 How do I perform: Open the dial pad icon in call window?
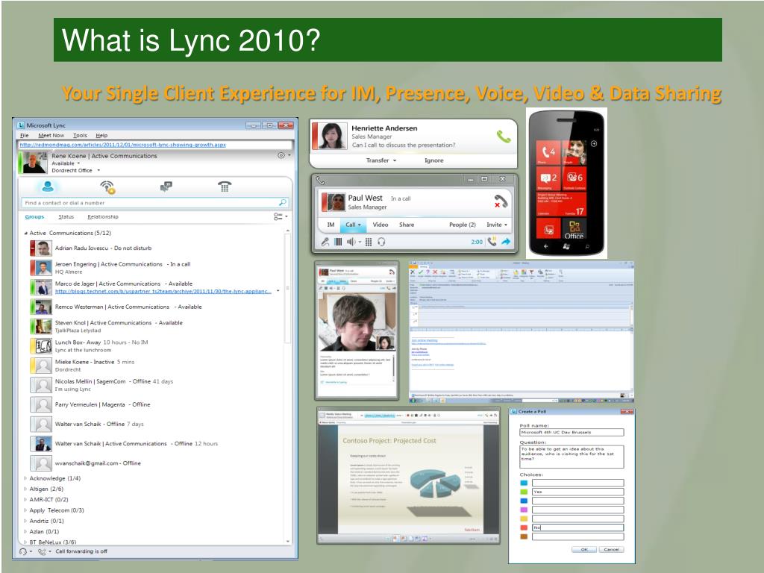[369, 242]
